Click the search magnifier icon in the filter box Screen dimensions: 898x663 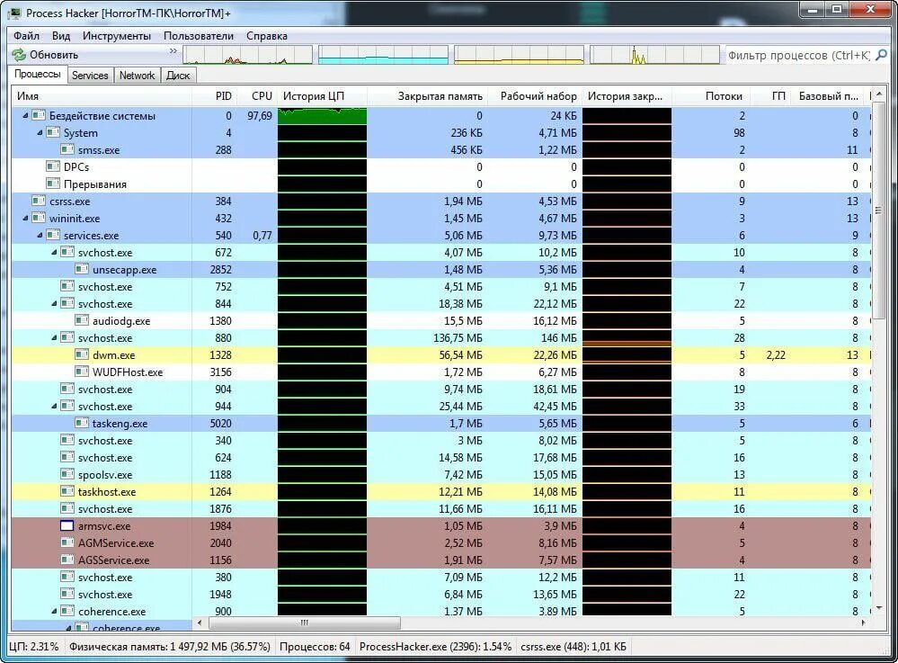pos(882,55)
